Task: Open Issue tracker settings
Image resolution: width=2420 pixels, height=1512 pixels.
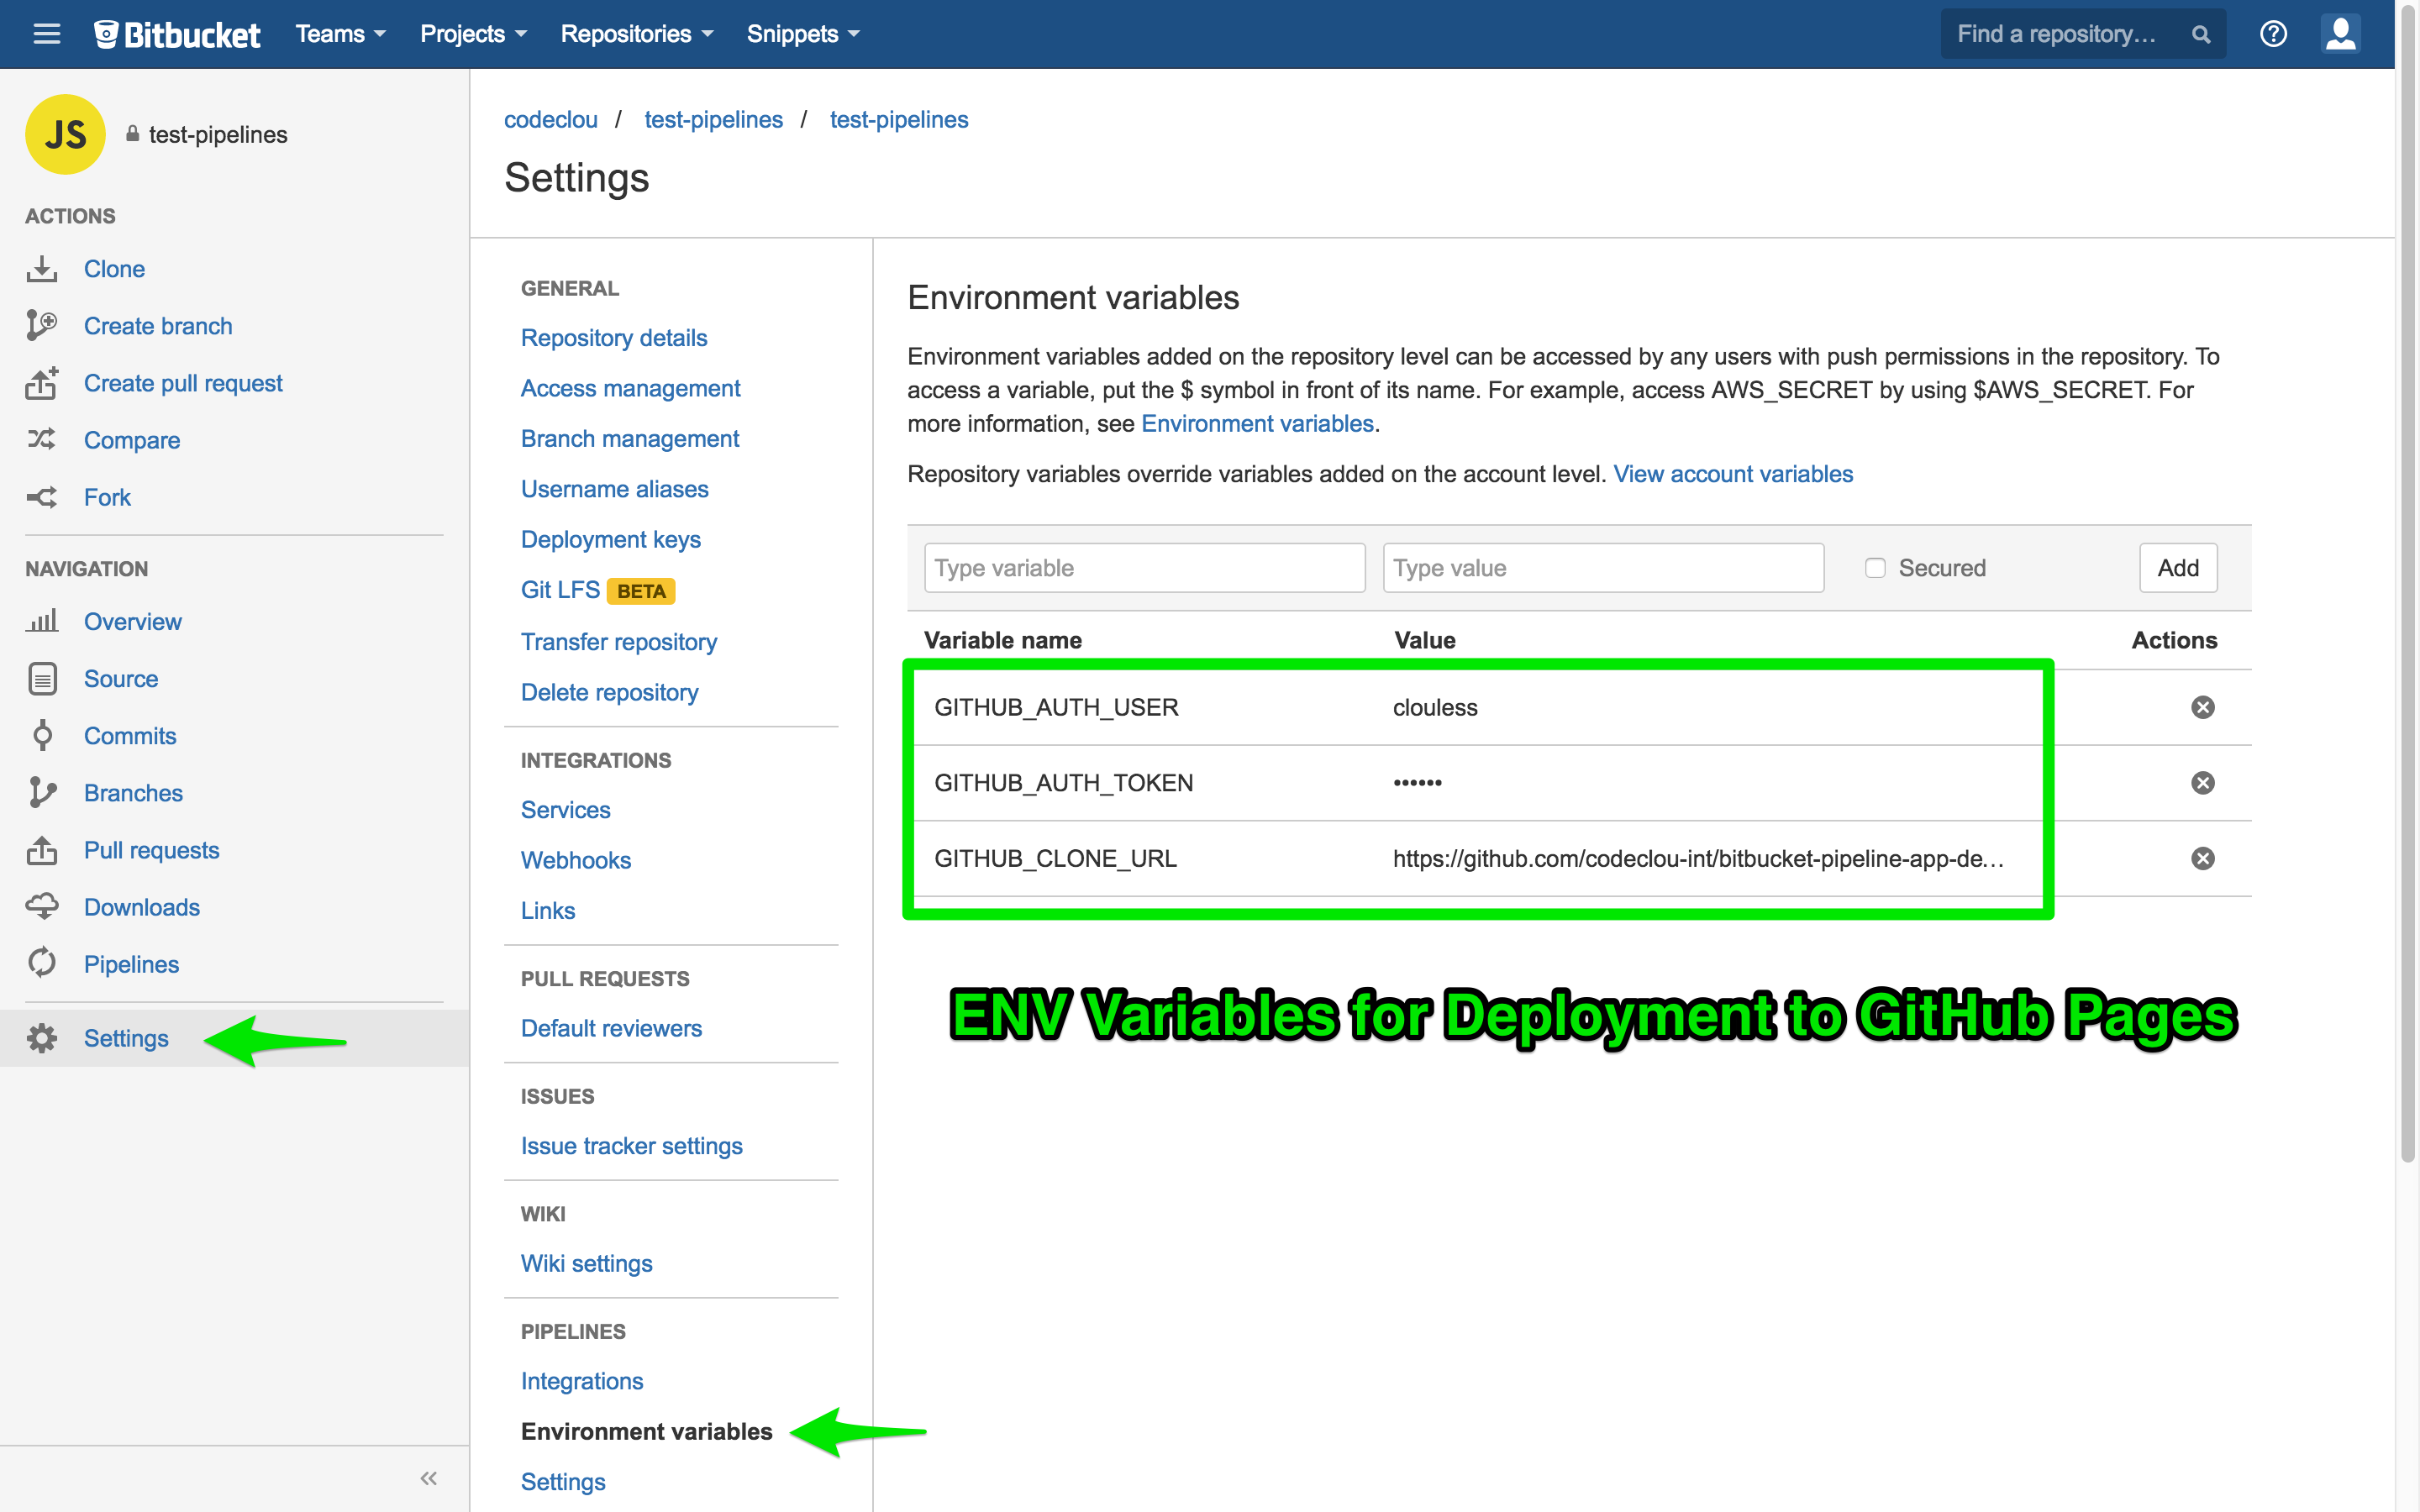Action: 631,1146
